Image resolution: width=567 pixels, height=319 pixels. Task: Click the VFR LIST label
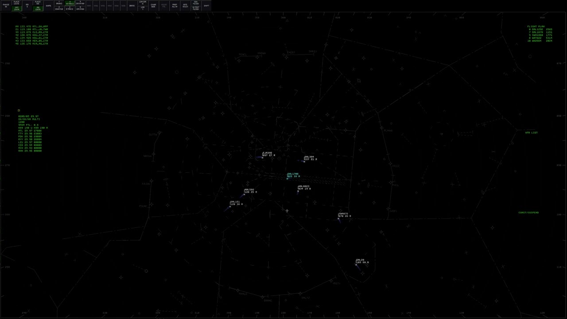[x=531, y=132]
